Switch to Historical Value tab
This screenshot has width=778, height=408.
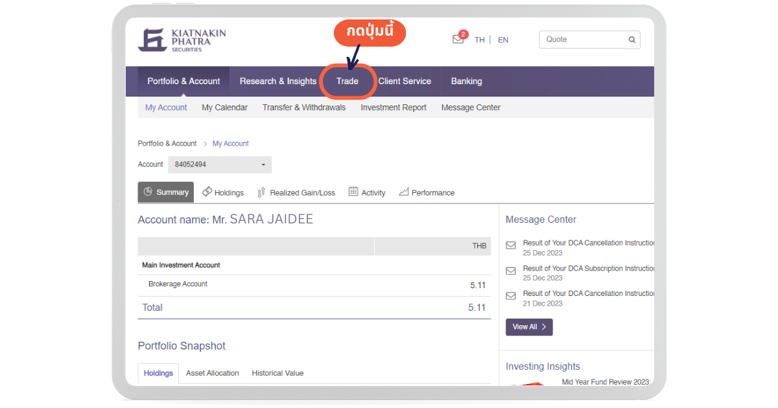[277, 373]
